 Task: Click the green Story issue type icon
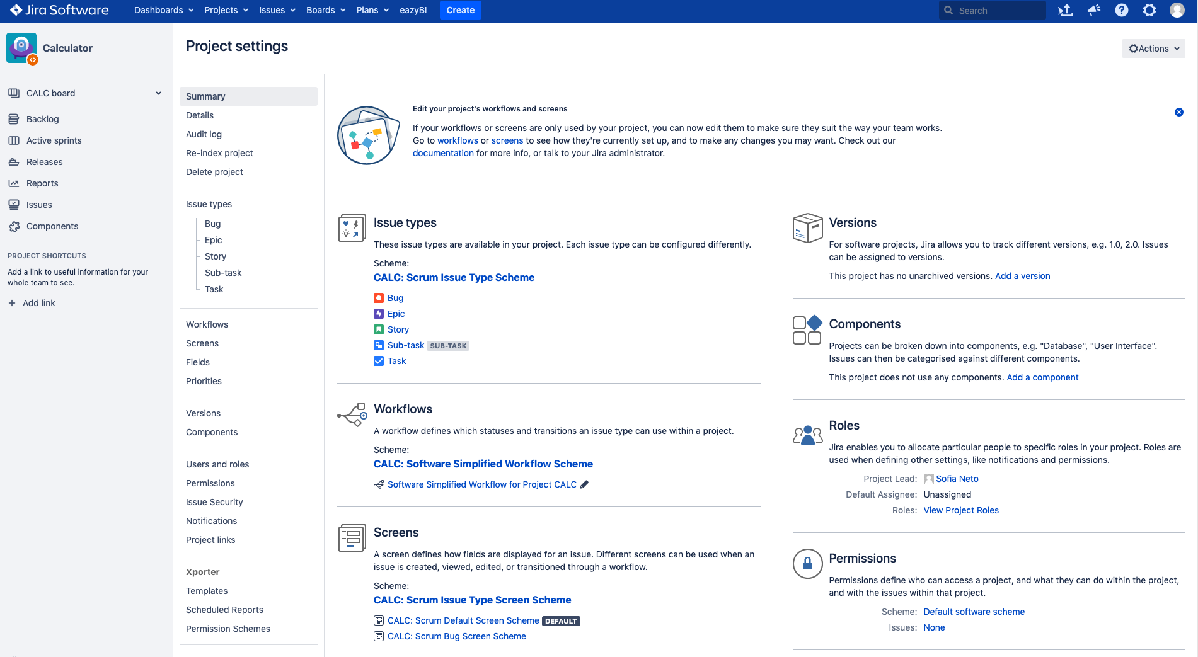click(379, 329)
